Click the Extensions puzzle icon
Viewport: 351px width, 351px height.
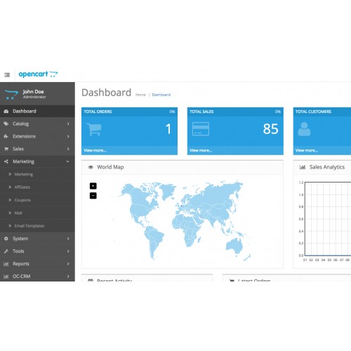[x=6, y=136]
